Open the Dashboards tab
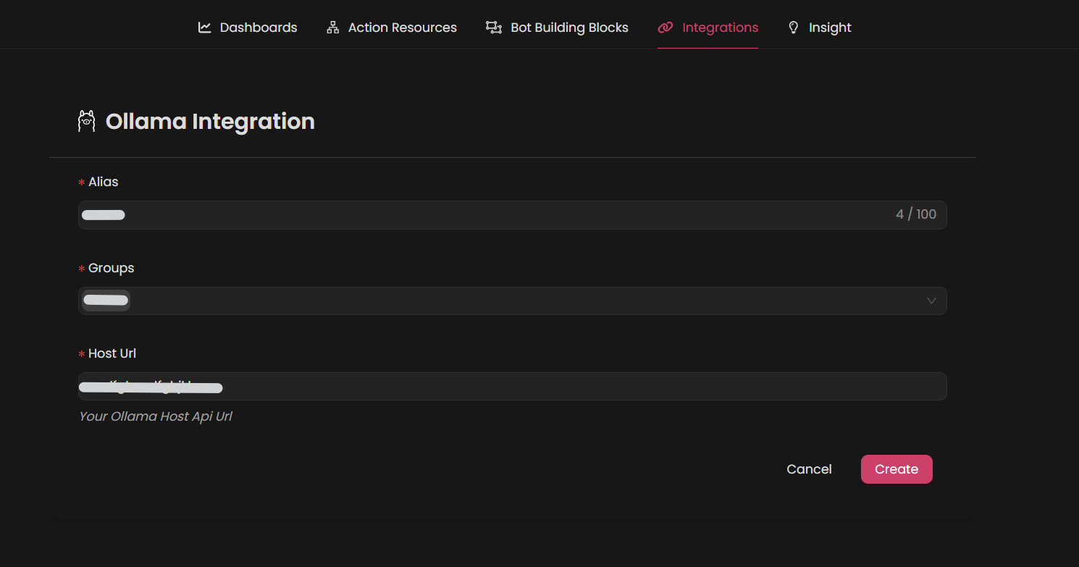Screen dimensions: 1079x567 click(x=248, y=28)
